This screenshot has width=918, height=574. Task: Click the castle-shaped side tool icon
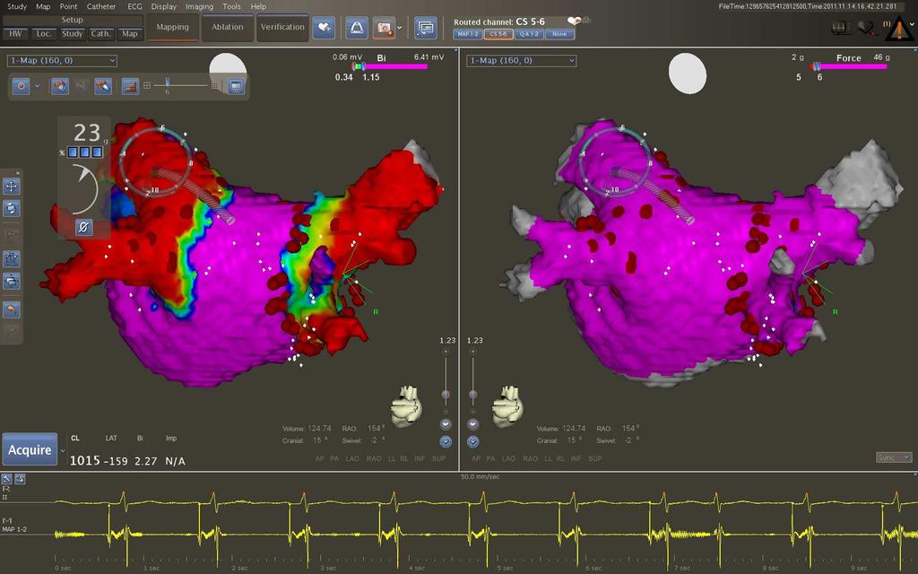[11, 258]
